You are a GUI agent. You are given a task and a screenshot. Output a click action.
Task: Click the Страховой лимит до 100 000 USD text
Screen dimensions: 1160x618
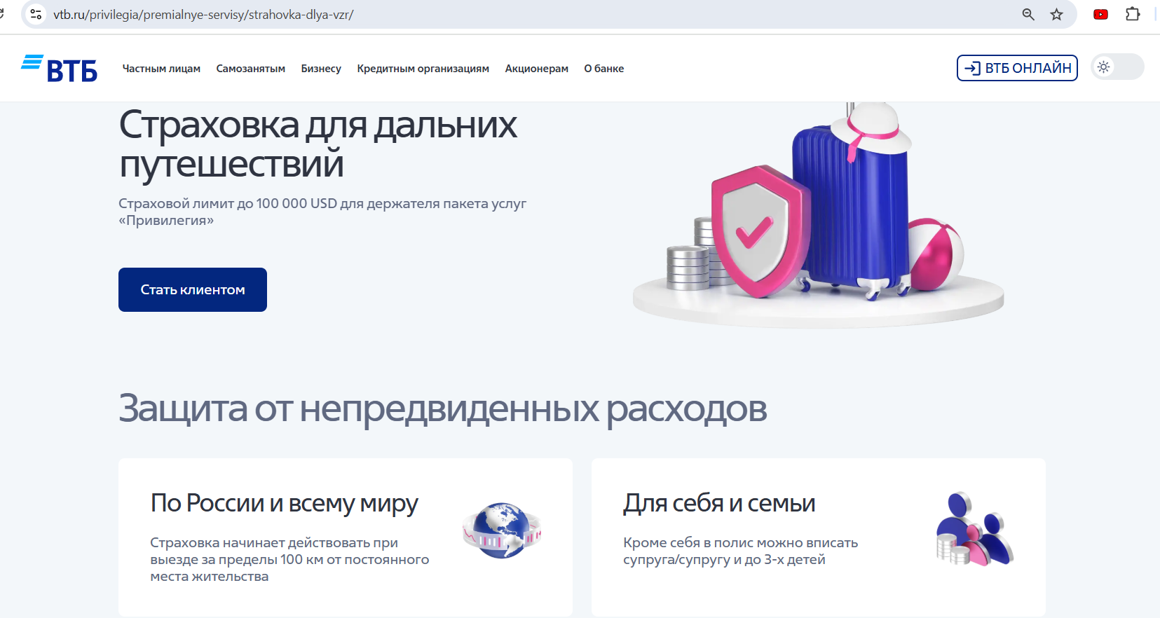click(x=322, y=212)
